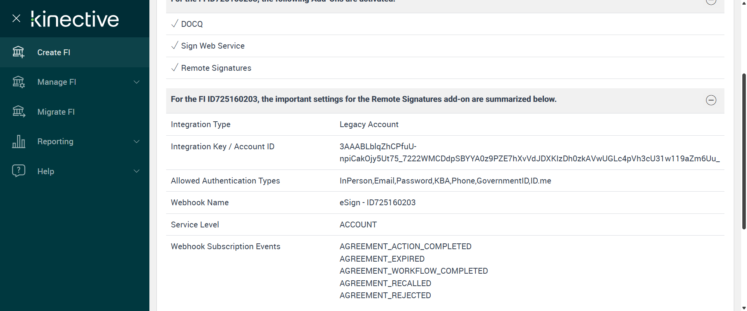Click the vertical scrollbar thumb

744,152
